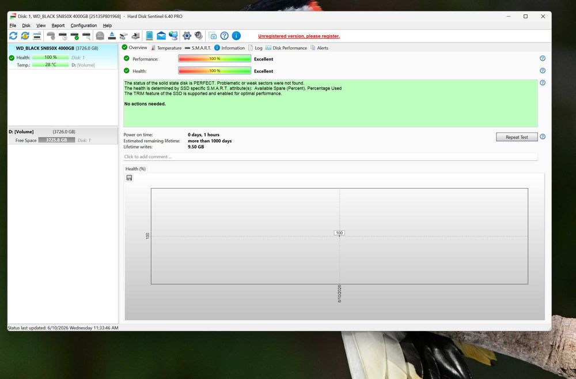
Task: Click the Performance 100 % gradient bar
Action: click(x=214, y=58)
